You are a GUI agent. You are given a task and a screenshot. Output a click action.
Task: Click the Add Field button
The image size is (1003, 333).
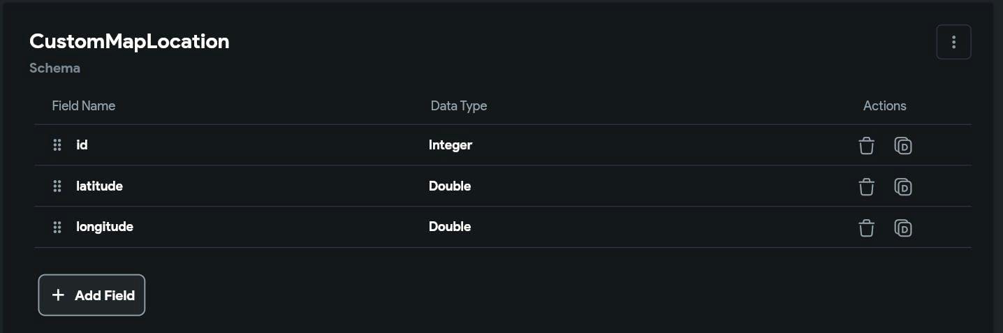point(91,295)
